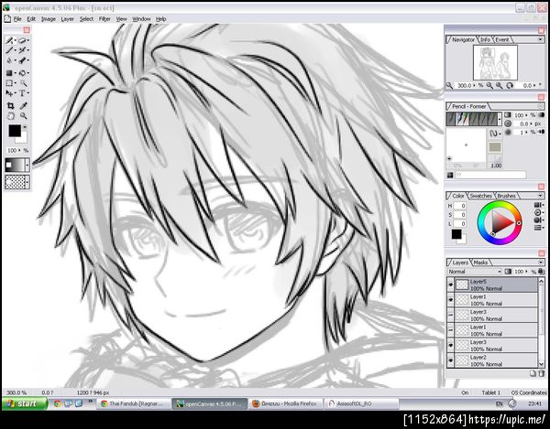The width and height of the screenshot is (550, 429).
Task: Select the Text tool
Action: click(22, 93)
